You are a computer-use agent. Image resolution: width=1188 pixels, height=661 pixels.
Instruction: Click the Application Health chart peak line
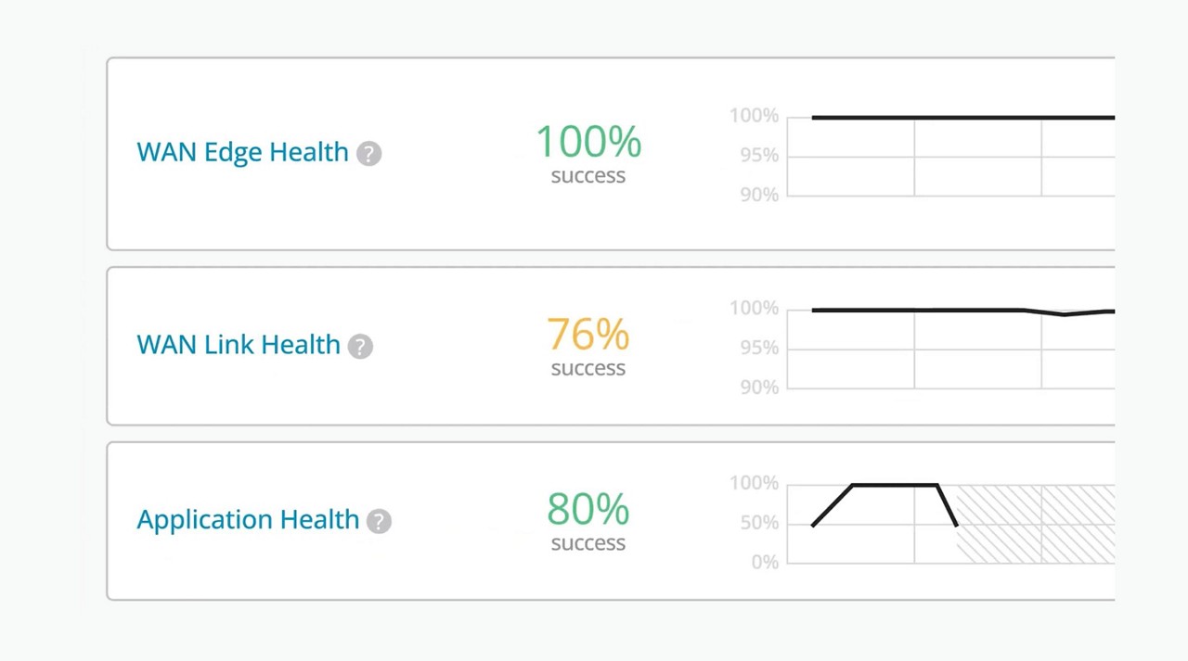coord(895,485)
